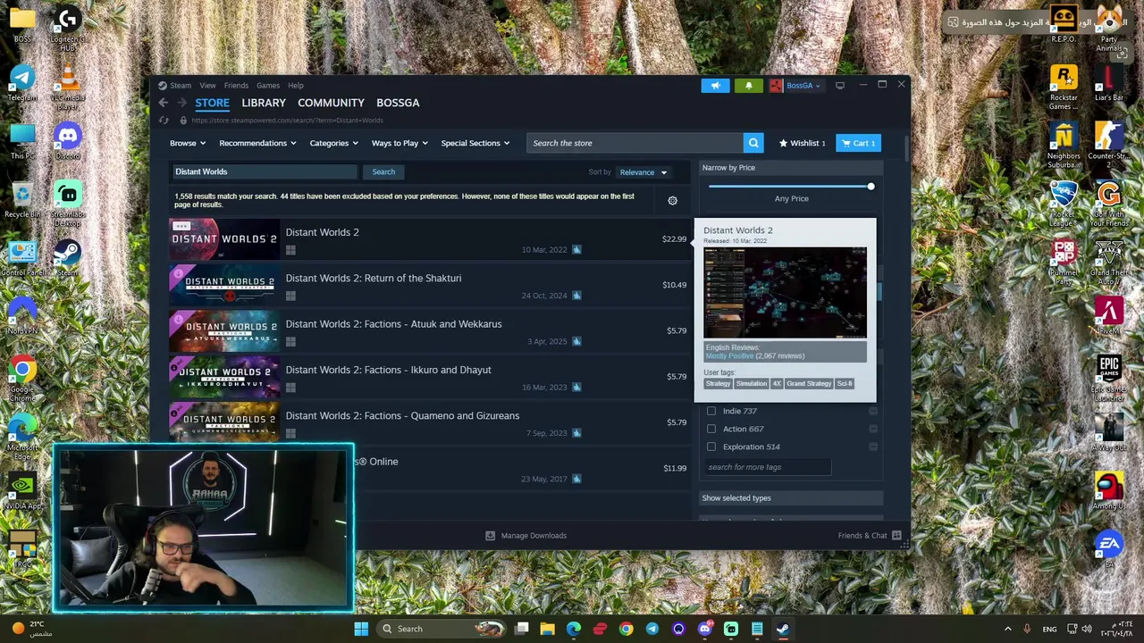Click the Distant Worlds search term field
Image resolution: width=1144 pixels, height=643 pixels.
264,171
